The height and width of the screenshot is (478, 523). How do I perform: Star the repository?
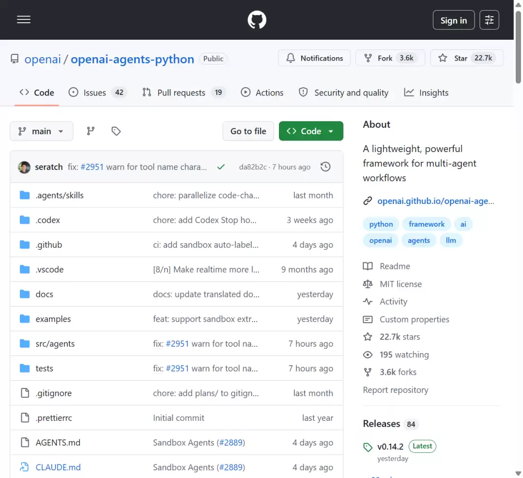tap(467, 58)
